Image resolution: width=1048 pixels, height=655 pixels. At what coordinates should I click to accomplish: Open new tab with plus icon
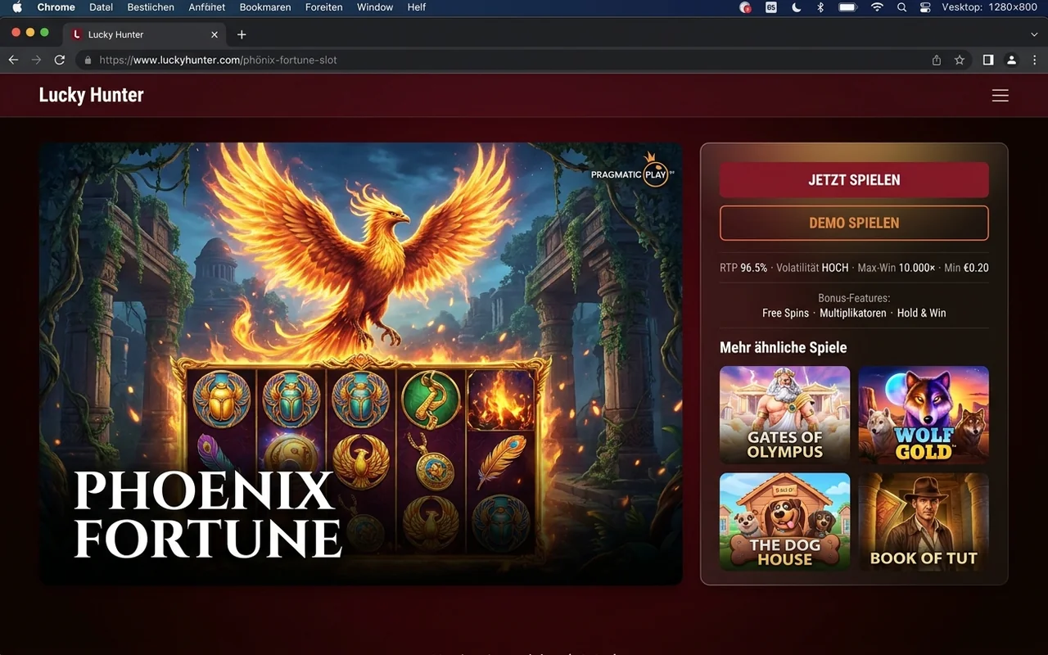pyautogui.click(x=242, y=34)
